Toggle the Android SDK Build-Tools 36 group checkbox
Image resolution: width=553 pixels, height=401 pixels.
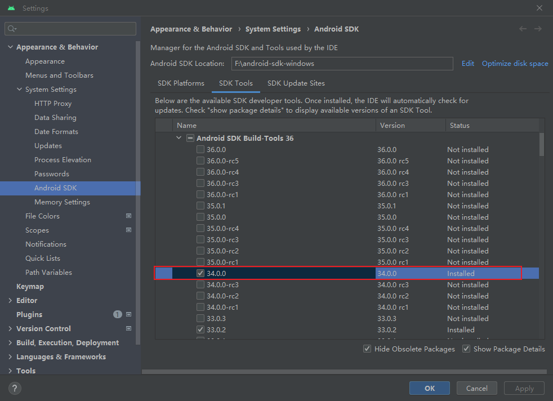coord(190,138)
